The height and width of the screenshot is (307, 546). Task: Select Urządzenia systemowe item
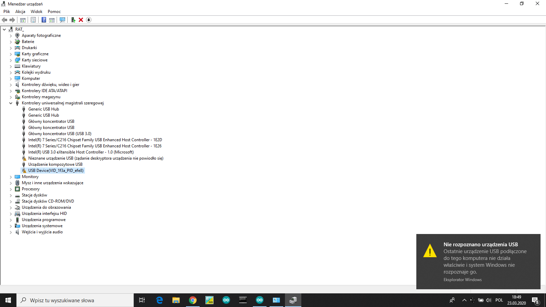[42, 226]
